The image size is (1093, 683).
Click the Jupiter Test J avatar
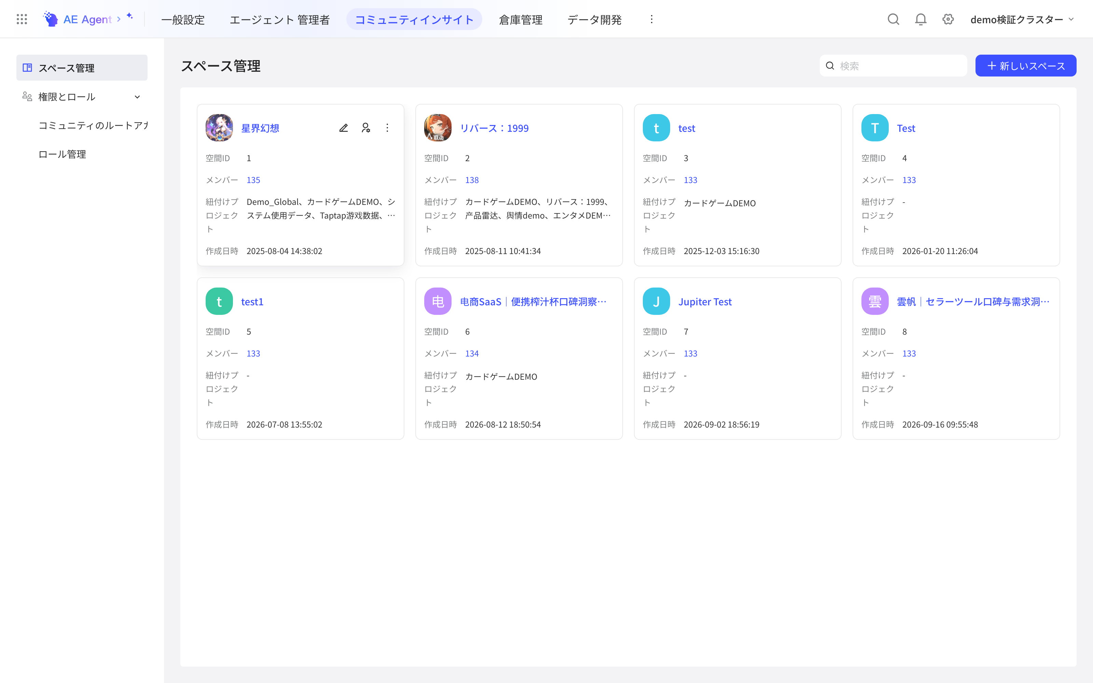[656, 301]
